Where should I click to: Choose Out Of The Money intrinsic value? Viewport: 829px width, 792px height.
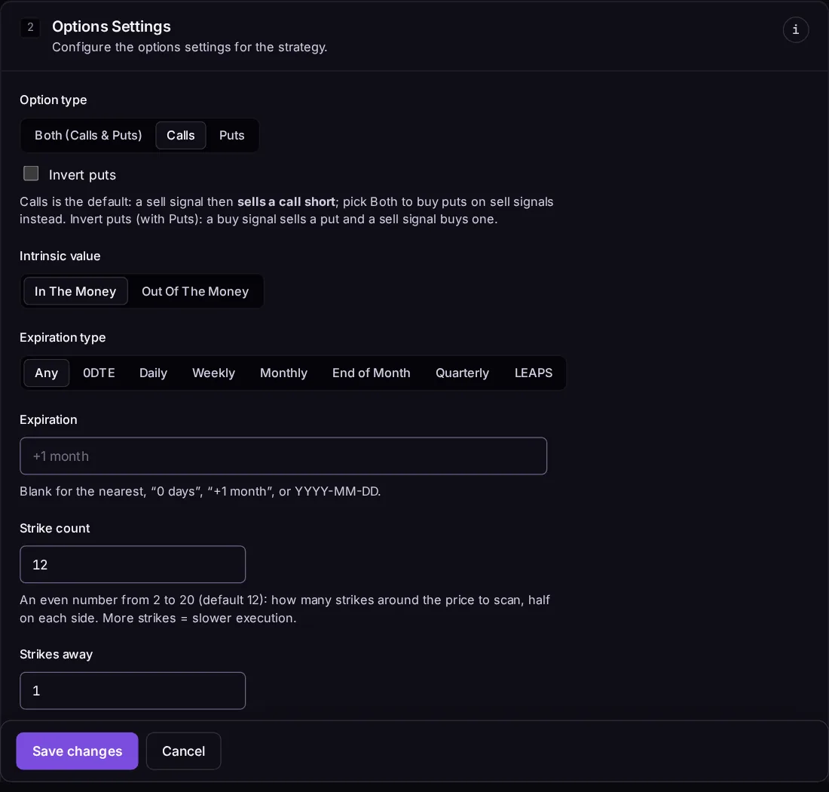click(195, 291)
